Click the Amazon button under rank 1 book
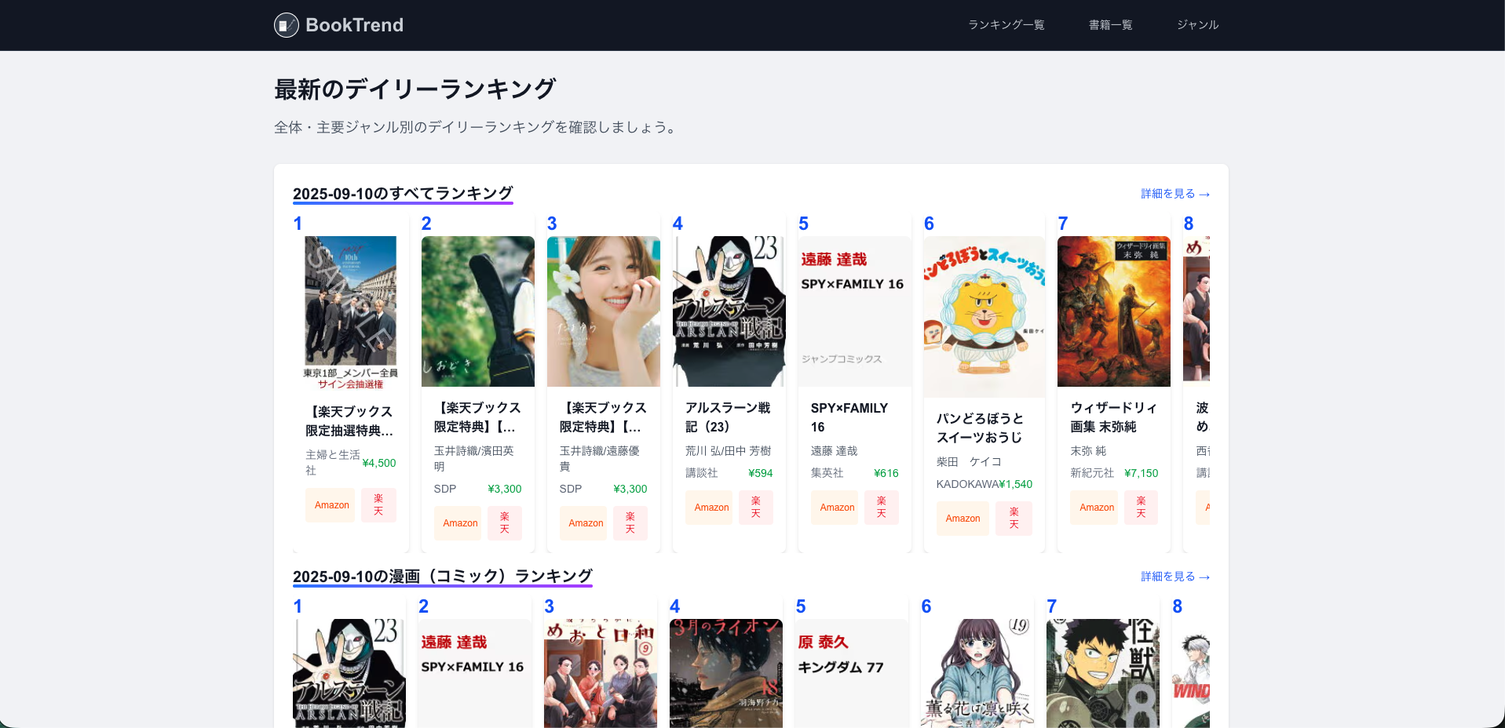This screenshot has height=728, width=1505. 331,505
